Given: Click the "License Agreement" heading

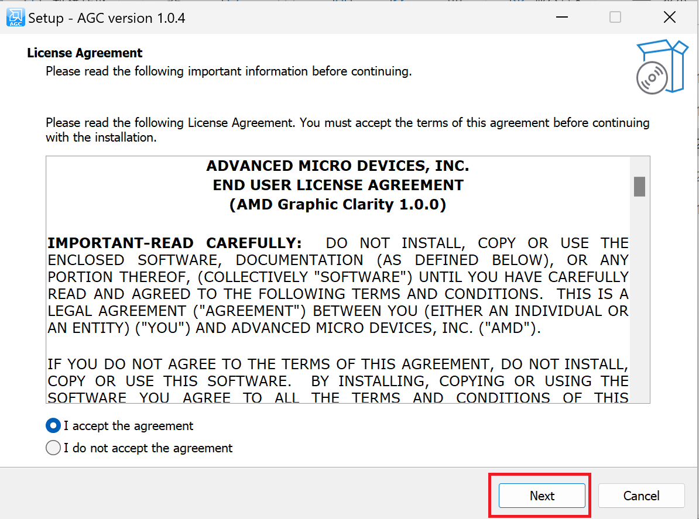Looking at the screenshot, I should [85, 53].
